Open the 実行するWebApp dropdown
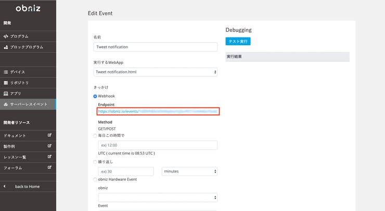 click(155, 72)
